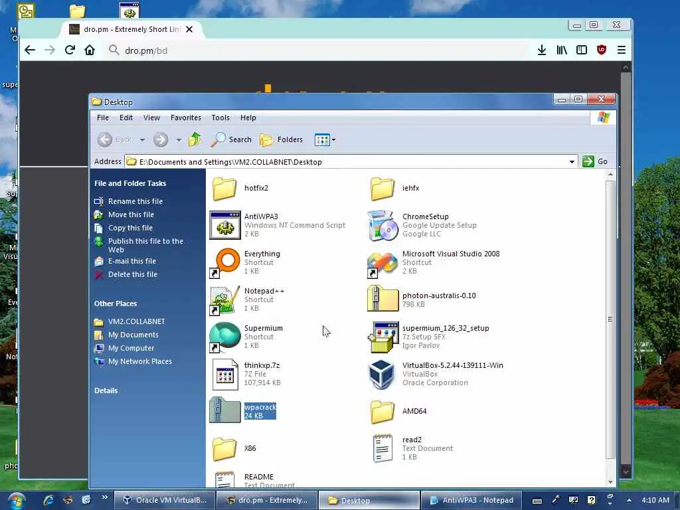Select the AMD64 folder icon

[x=382, y=412]
